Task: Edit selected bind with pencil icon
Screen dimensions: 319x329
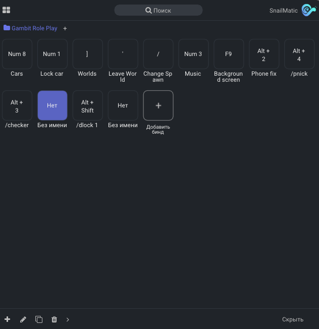Action: point(23,319)
